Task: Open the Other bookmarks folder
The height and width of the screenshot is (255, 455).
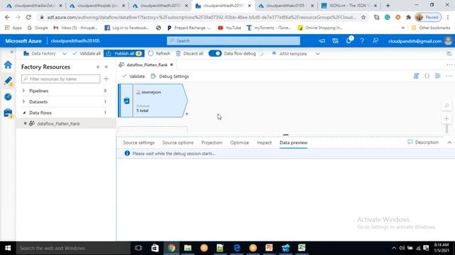Action: [431, 28]
